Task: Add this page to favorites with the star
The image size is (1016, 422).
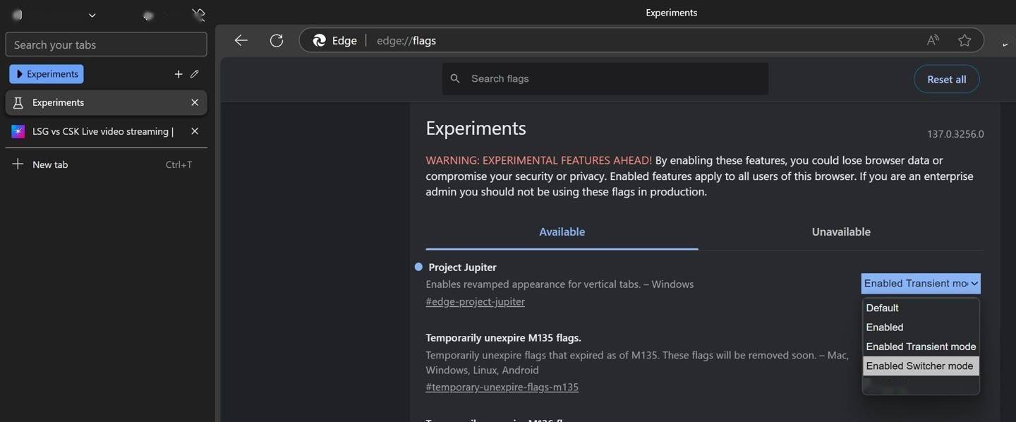Action: [x=964, y=40]
